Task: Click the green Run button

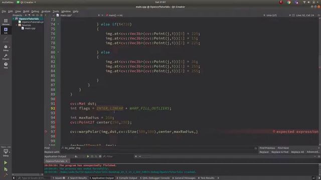Action: coord(6,162)
